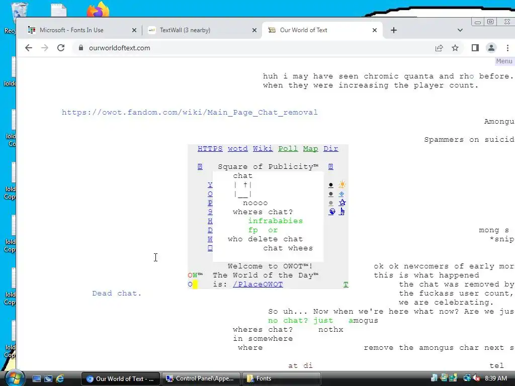This screenshot has width=515, height=386.
Task: Open the OWOT Menu button
Action: [504, 61]
